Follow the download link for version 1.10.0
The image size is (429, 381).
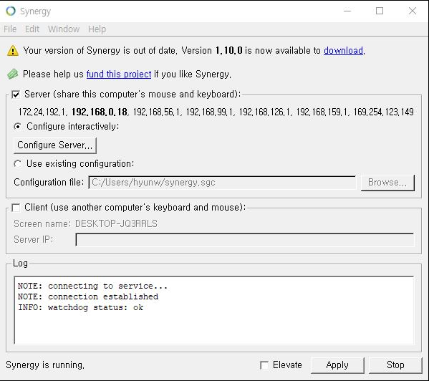point(343,51)
